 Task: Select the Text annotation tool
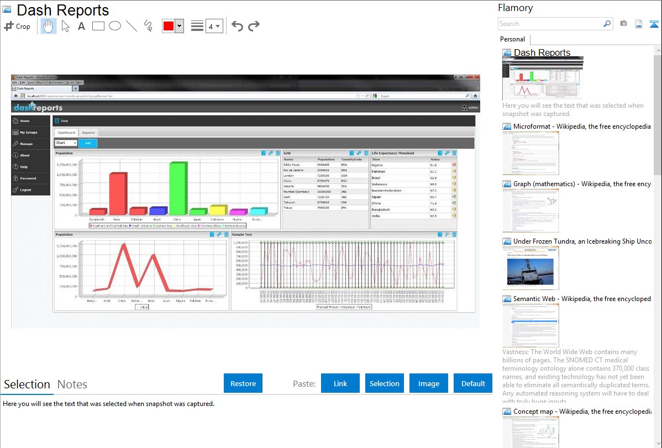pos(81,26)
